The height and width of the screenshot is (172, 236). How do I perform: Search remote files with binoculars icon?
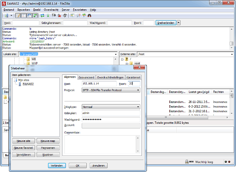89,15
